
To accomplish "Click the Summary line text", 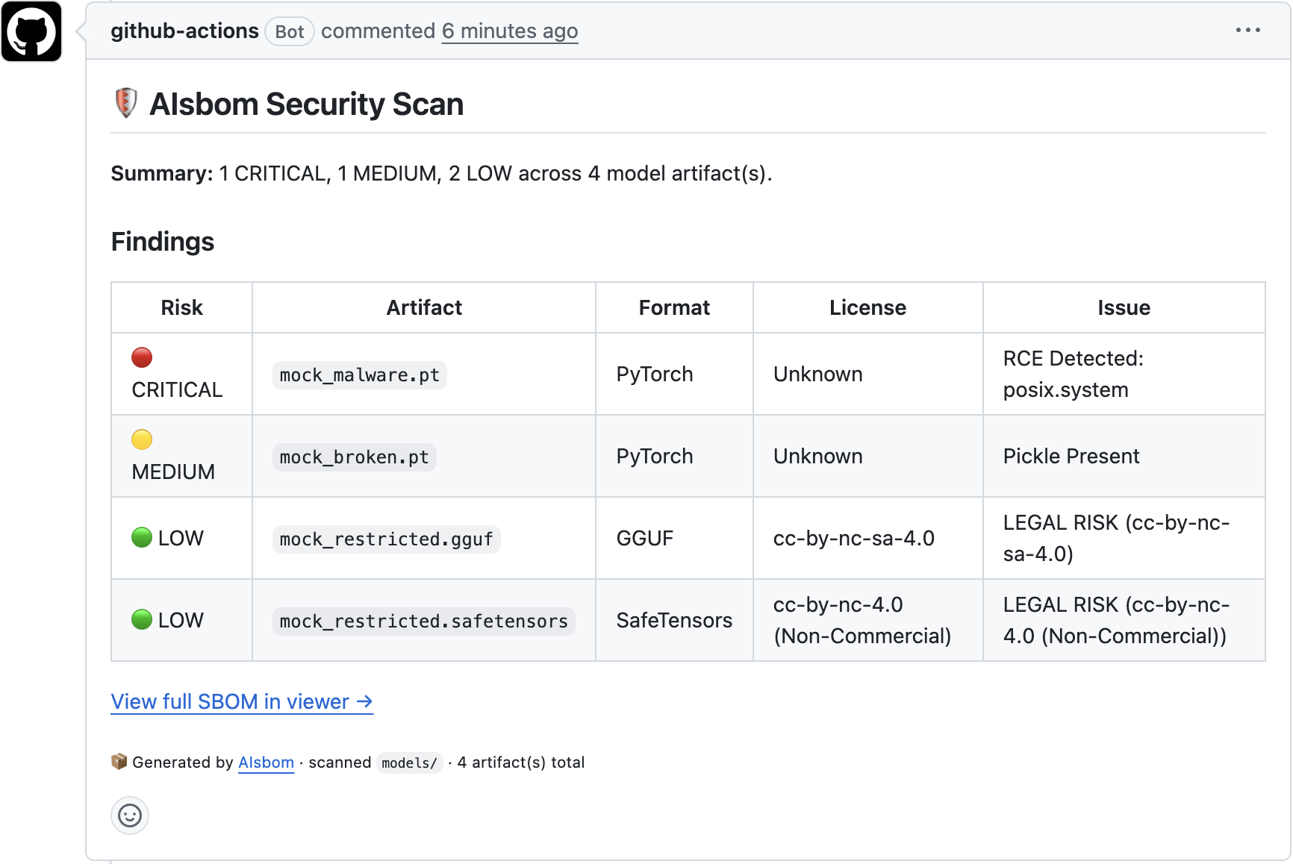I will pos(441,173).
